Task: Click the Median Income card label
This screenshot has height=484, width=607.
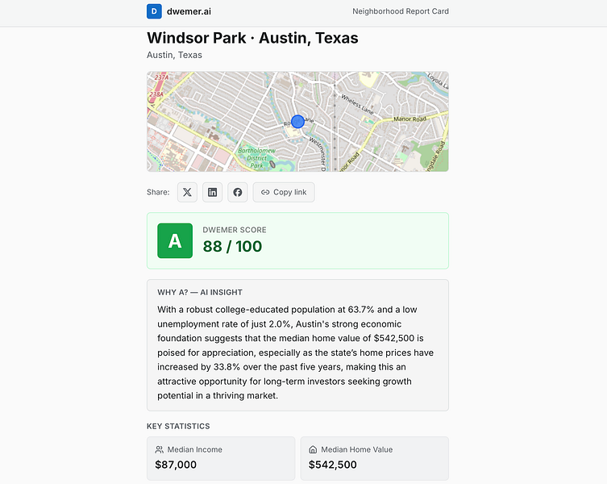Action: coord(195,449)
